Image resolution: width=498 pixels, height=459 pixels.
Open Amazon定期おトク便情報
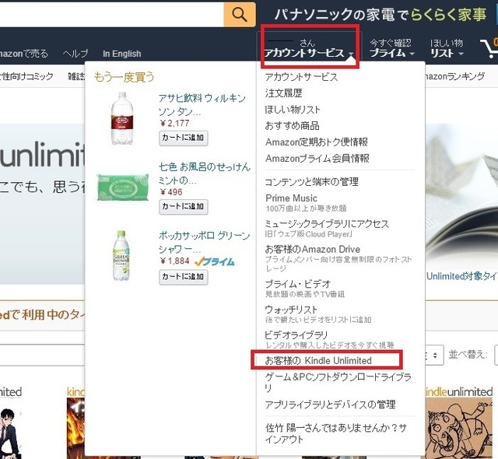coord(317,142)
